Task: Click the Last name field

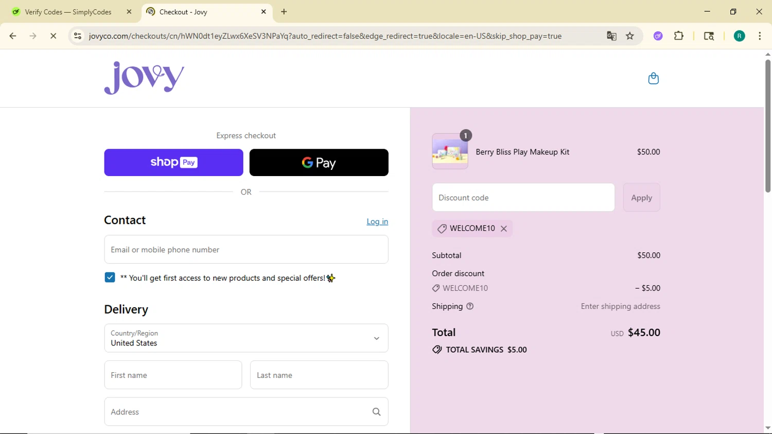Action: pos(319,375)
